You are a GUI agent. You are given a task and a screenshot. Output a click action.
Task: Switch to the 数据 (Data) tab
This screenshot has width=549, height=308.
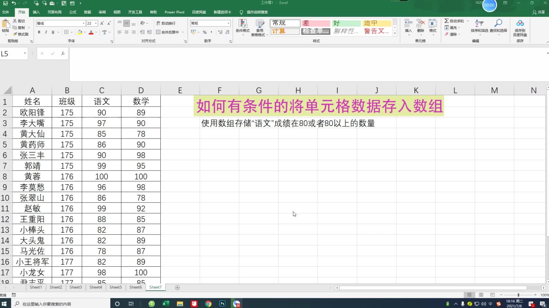(x=87, y=12)
